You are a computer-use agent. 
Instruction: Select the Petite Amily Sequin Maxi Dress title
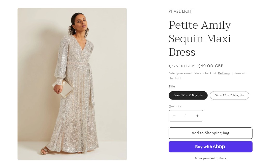click(200, 39)
